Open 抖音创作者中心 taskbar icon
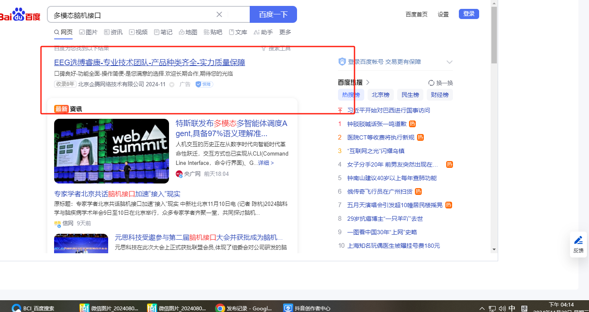This screenshot has width=589, height=312. [288, 308]
